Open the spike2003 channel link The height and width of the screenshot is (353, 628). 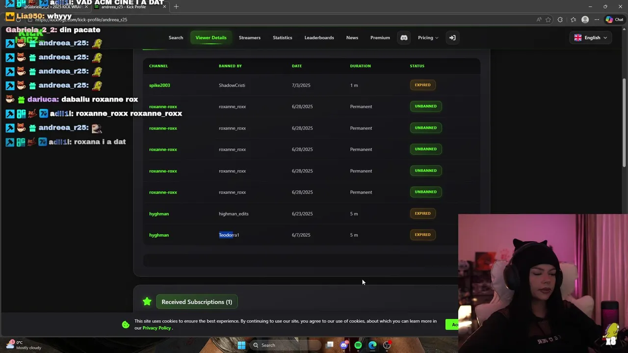coord(159,85)
